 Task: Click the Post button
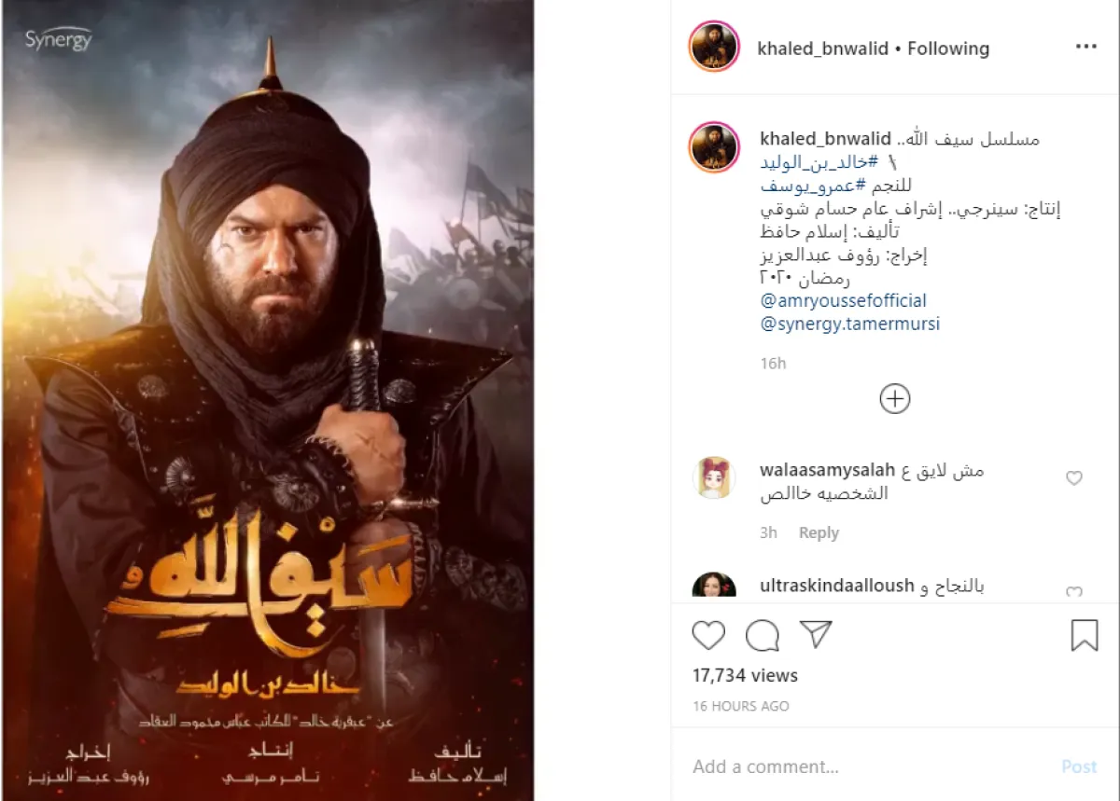click(x=1079, y=766)
